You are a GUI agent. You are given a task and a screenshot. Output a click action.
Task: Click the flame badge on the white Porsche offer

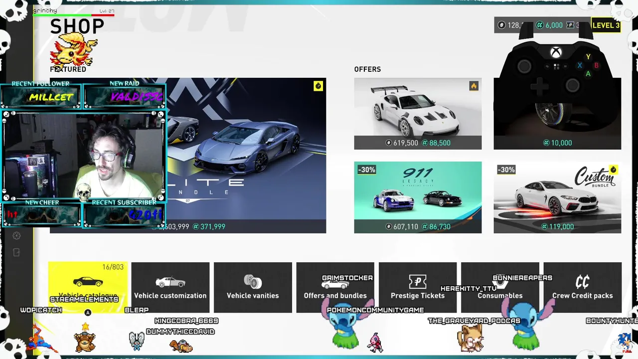474,86
